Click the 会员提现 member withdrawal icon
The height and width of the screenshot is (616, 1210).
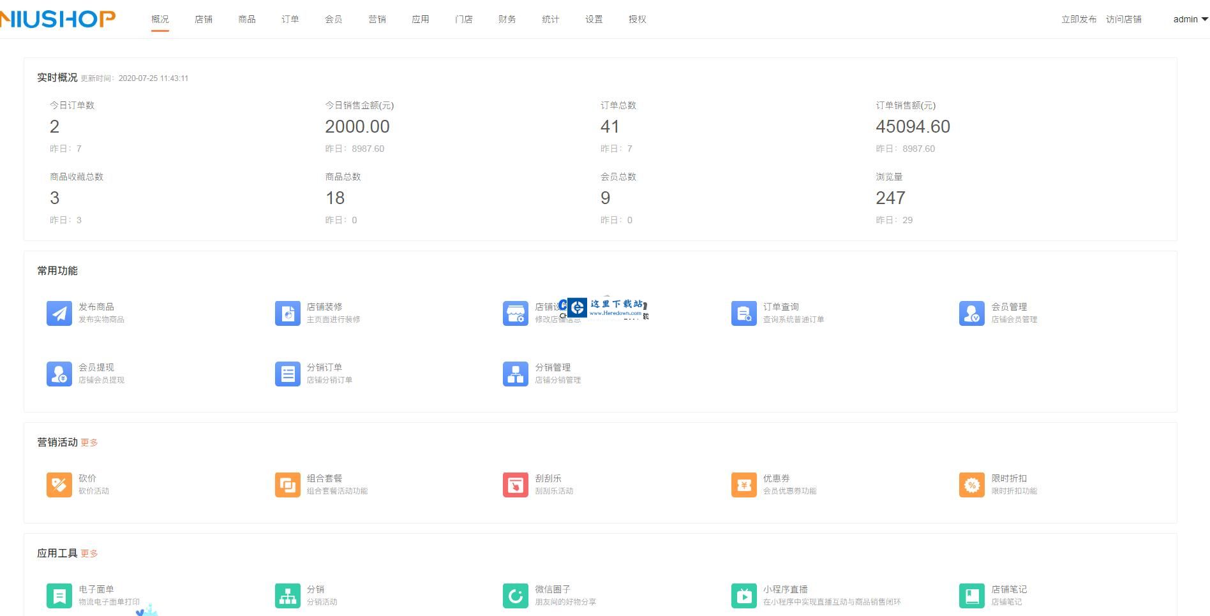(x=59, y=374)
